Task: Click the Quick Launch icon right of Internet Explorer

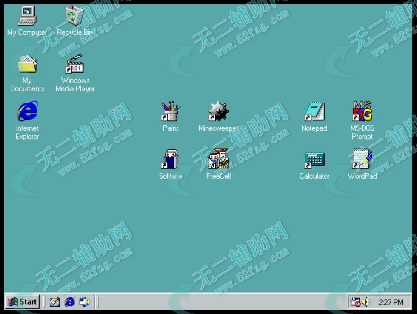Action: [x=85, y=302]
